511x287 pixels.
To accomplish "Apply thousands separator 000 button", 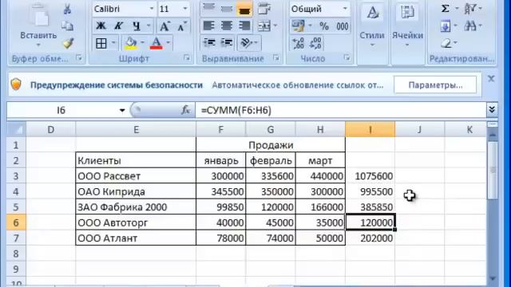I will pos(342,26).
